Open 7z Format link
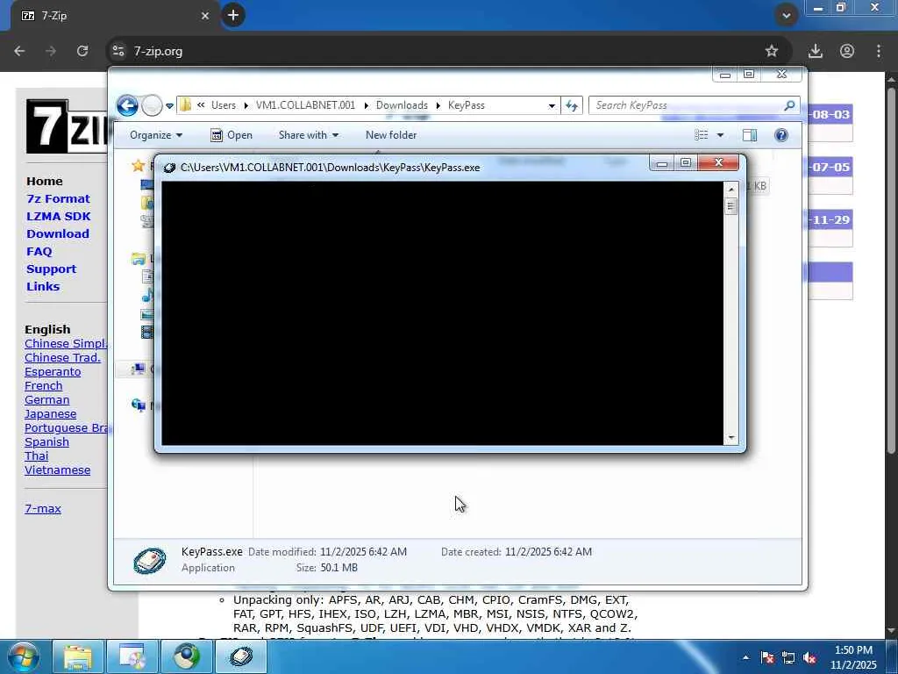 click(59, 199)
